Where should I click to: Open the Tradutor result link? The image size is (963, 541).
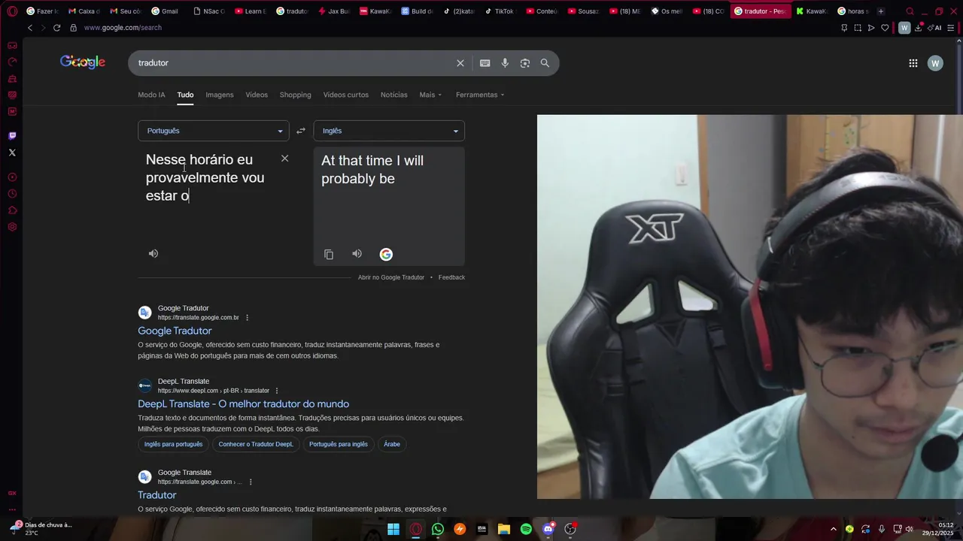click(157, 495)
